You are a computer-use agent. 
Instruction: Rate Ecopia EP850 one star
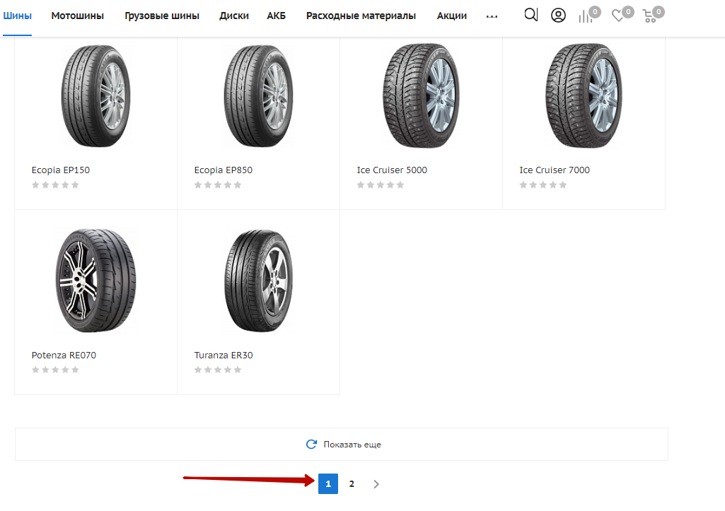198,184
